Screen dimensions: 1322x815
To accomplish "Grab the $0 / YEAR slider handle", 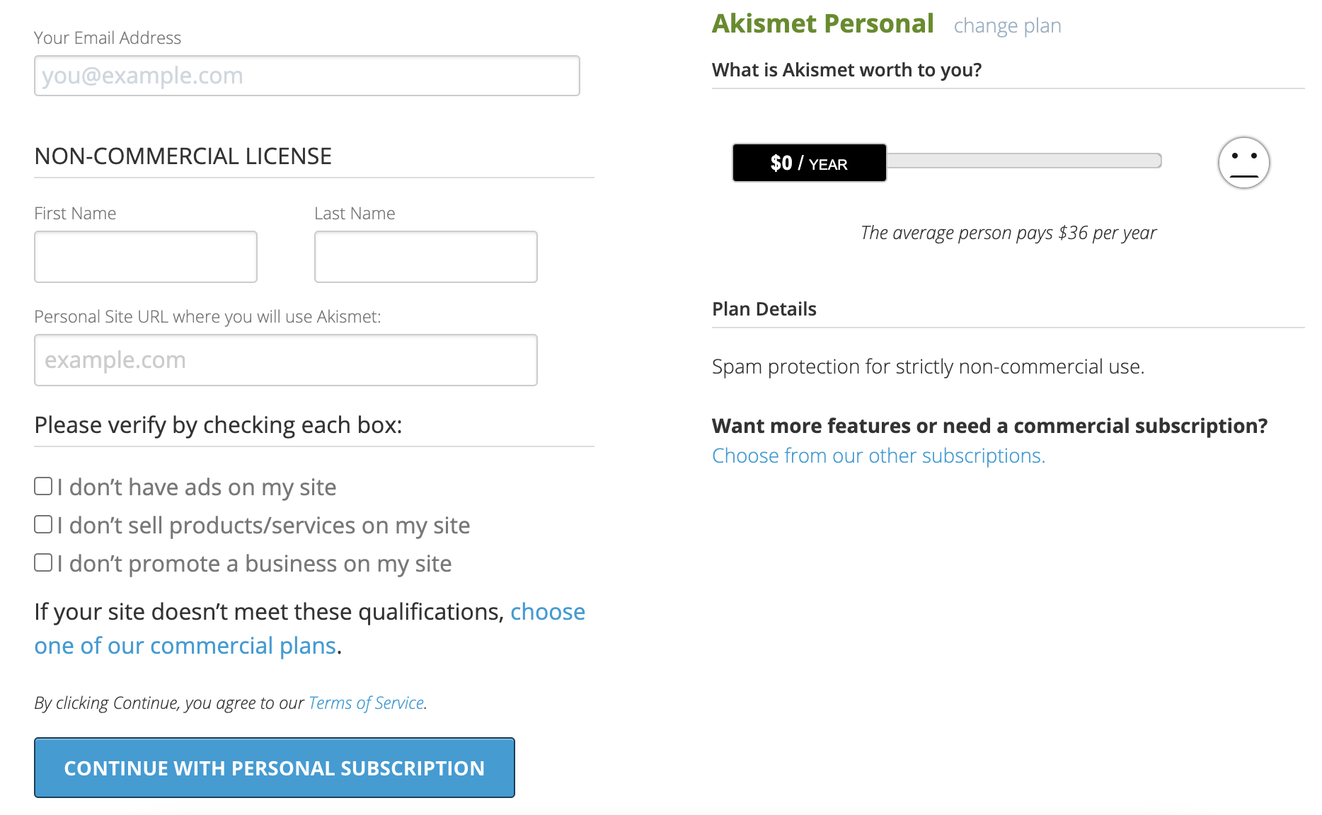I will (x=809, y=163).
